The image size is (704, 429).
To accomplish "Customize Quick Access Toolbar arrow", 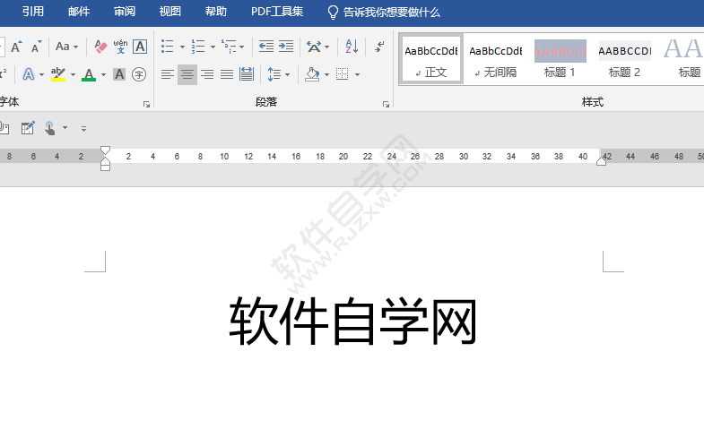I will (x=83, y=129).
